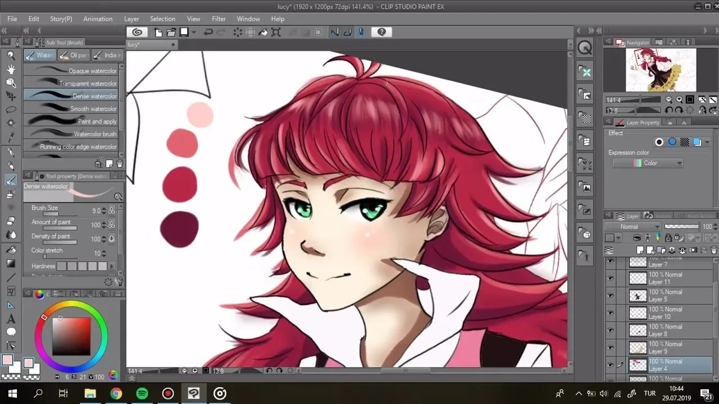
Task: Toggle visibility of Layer 8
Action: pos(610,330)
